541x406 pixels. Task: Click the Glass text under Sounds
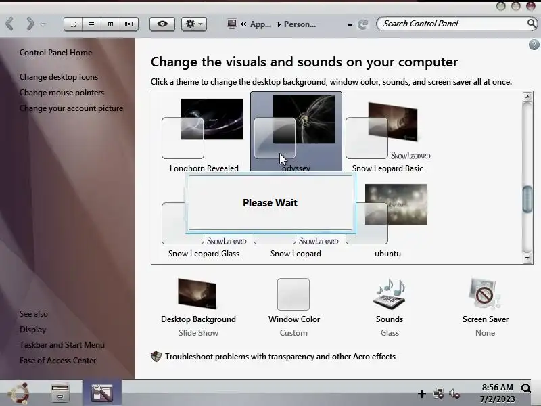[x=390, y=333]
